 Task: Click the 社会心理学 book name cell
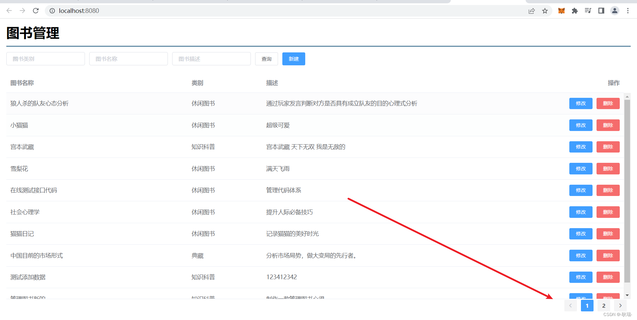coord(25,212)
